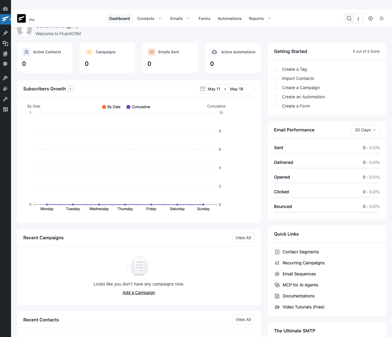Expand the Emails menu chevron
The image size is (392, 337).
(x=188, y=18)
